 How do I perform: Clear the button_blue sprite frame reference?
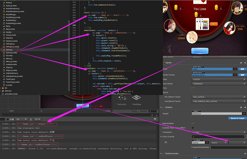click(x=235, y=75)
